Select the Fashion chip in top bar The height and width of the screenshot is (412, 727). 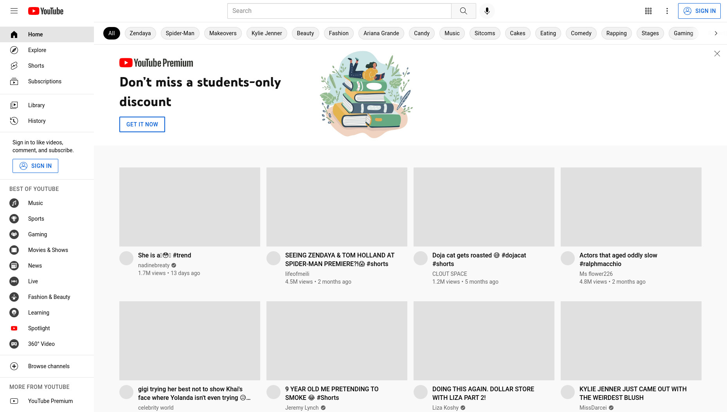click(x=339, y=33)
